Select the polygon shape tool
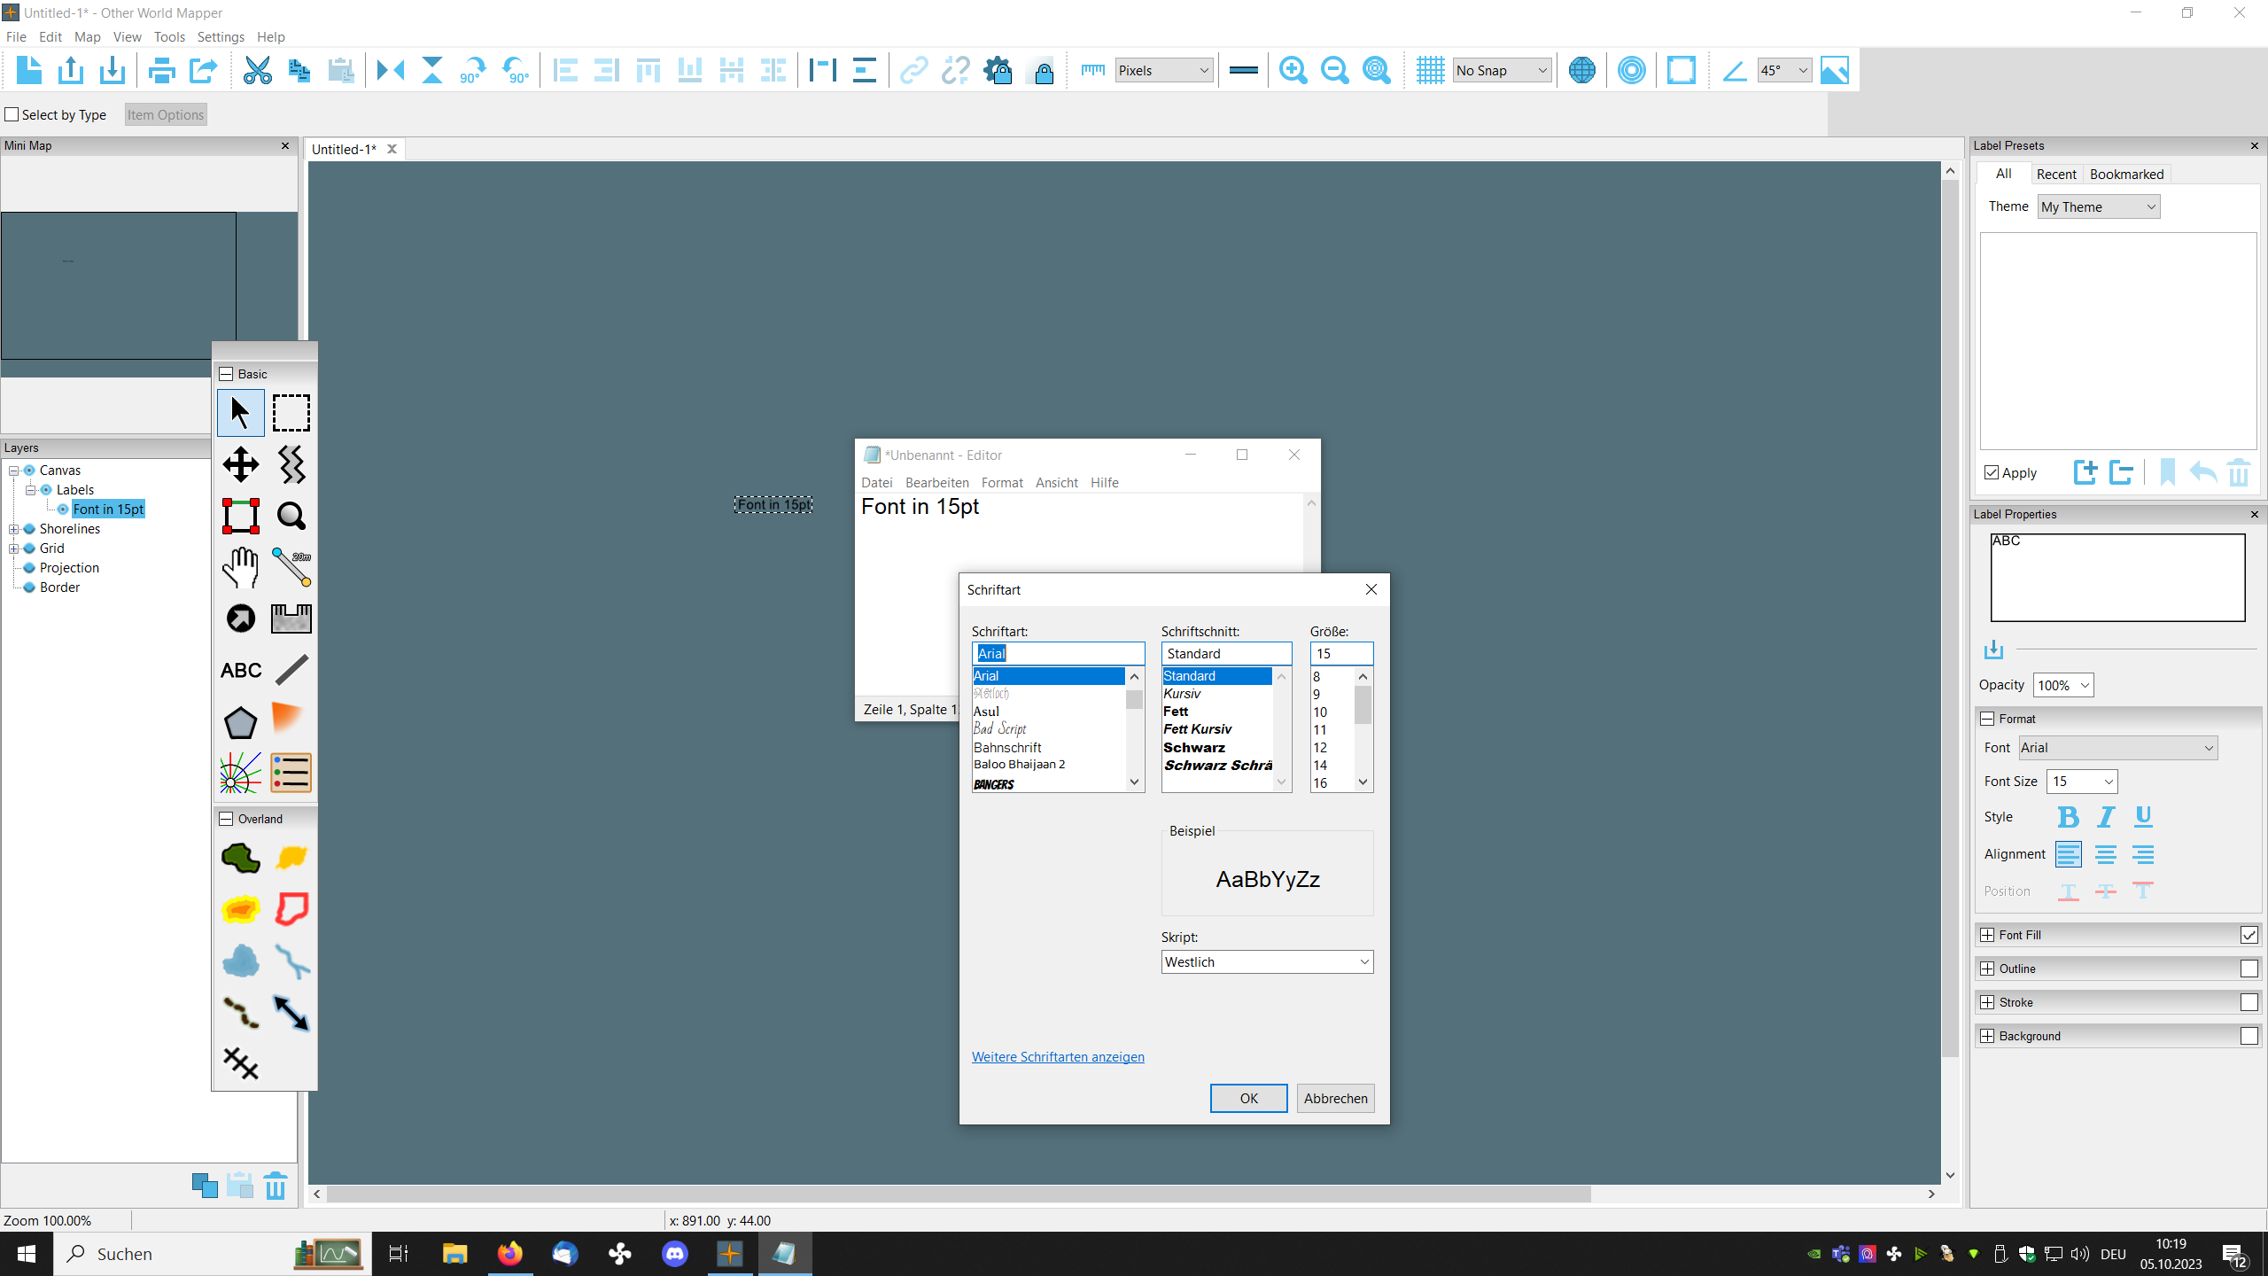Screen dimensions: 2268x1276 [240, 720]
